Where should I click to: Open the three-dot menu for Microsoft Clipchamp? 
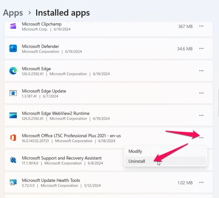[x=201, y=26]
